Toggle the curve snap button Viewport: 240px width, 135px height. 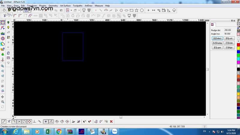(51, 122)
